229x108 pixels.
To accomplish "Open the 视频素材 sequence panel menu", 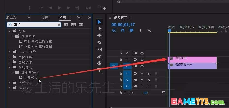I will pyautogui.click(x=131, y=18).
